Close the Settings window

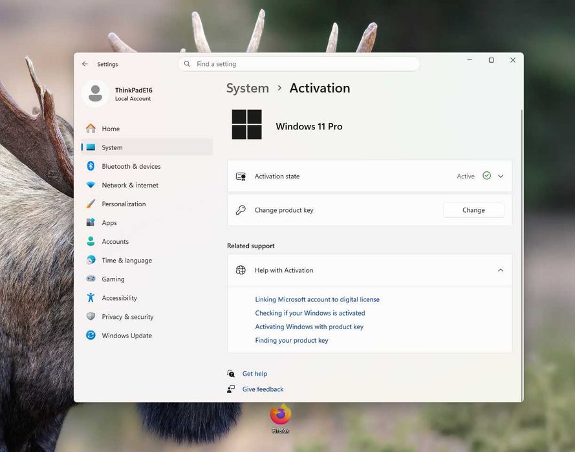click(513, 60)
